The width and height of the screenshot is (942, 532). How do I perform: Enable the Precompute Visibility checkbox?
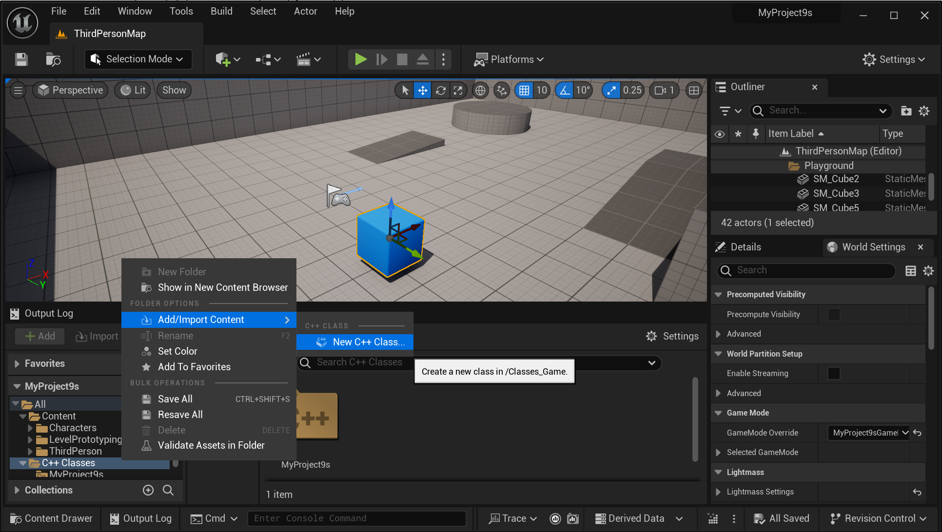pos(834,315)
